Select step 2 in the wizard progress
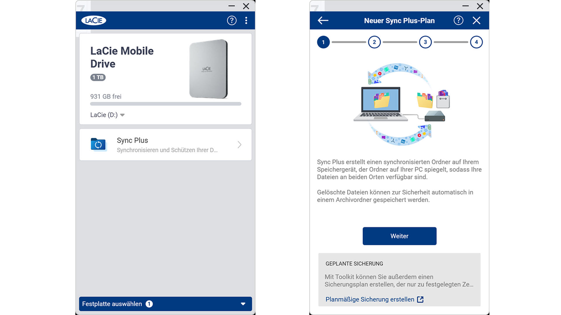This screenshot has height=315, width=561. (x=374, y=42)
